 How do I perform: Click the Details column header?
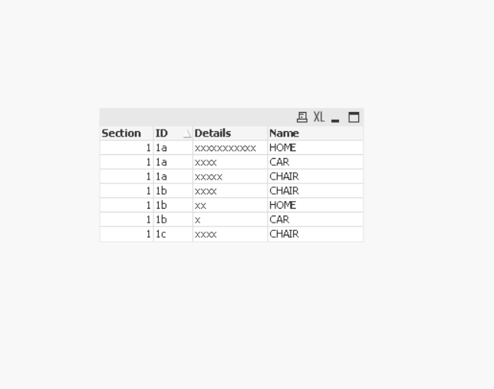212,134
